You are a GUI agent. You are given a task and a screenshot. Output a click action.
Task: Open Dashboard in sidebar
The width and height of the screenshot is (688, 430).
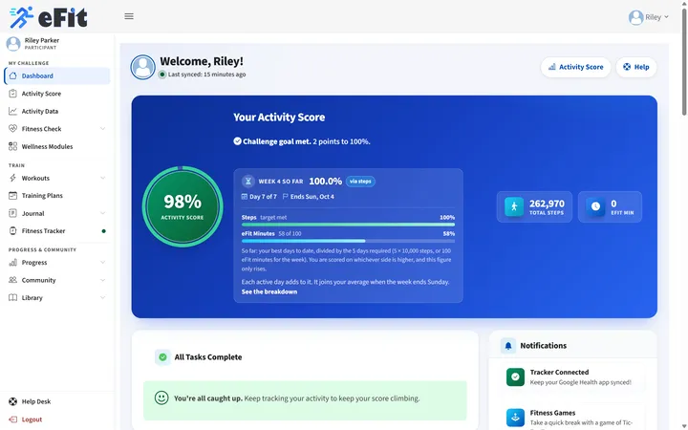pos(57,75)
